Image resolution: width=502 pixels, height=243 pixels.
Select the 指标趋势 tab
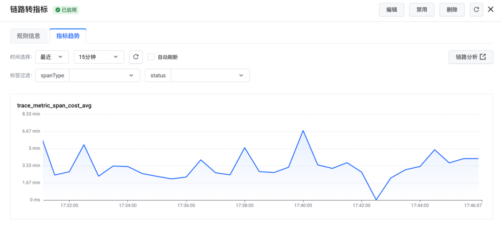coord(68,36)
